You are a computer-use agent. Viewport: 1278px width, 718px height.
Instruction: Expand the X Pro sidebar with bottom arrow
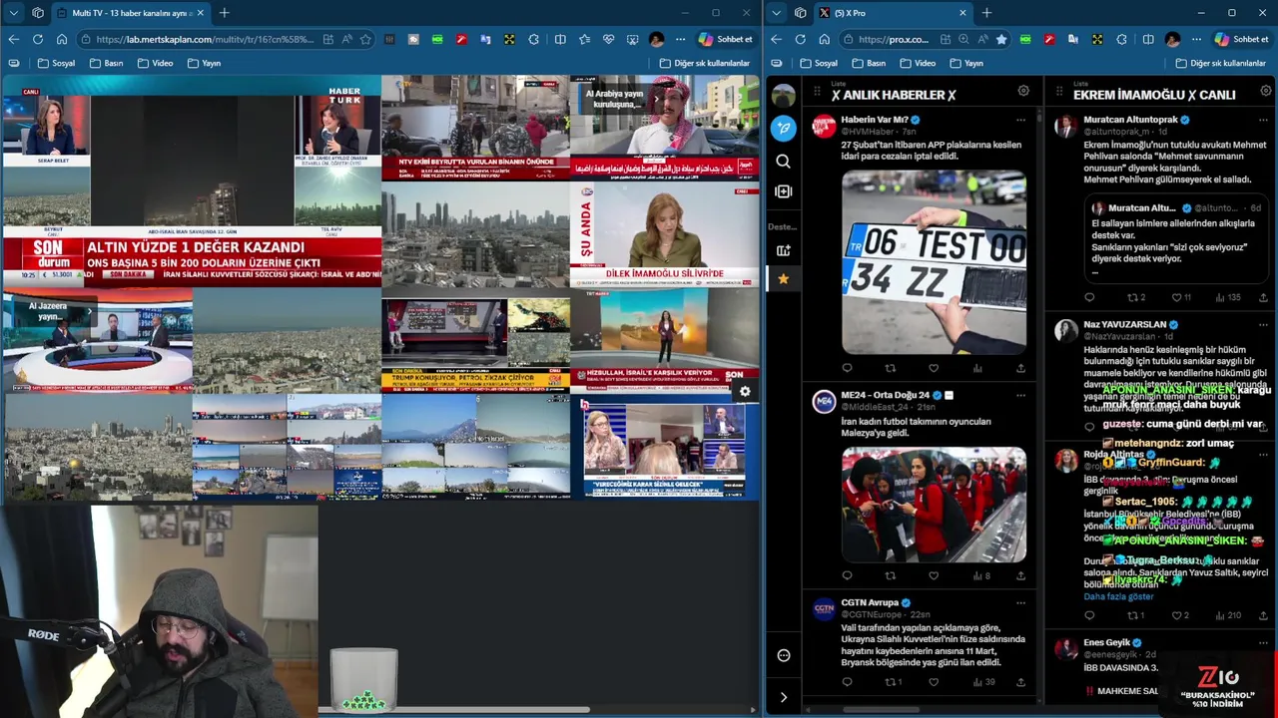pos(784,697)
